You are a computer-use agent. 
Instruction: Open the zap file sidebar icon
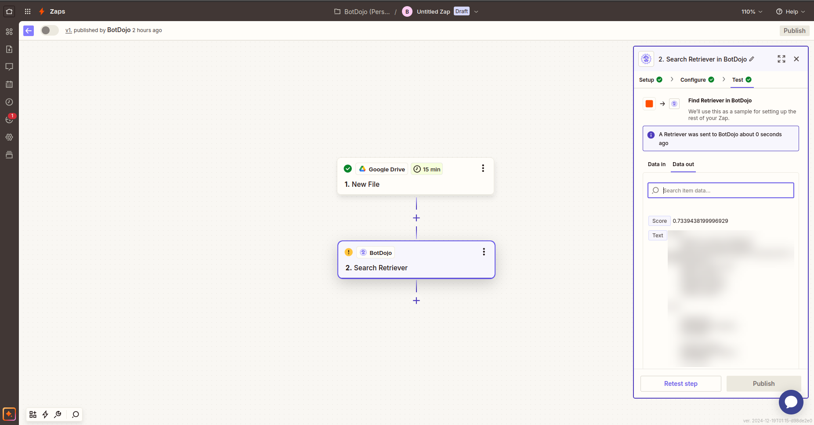click(9, 49)
